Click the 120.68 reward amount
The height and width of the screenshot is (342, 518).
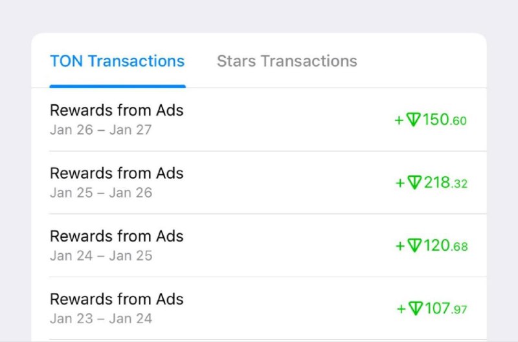(445, 245)
